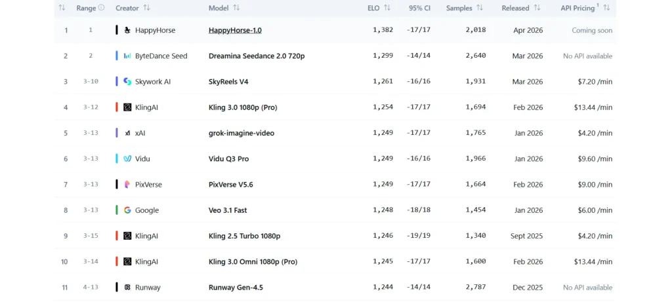The height and width of the screenshot is (302, 672).
Task: Sort by the Creator column header
Action: [146, 8]
